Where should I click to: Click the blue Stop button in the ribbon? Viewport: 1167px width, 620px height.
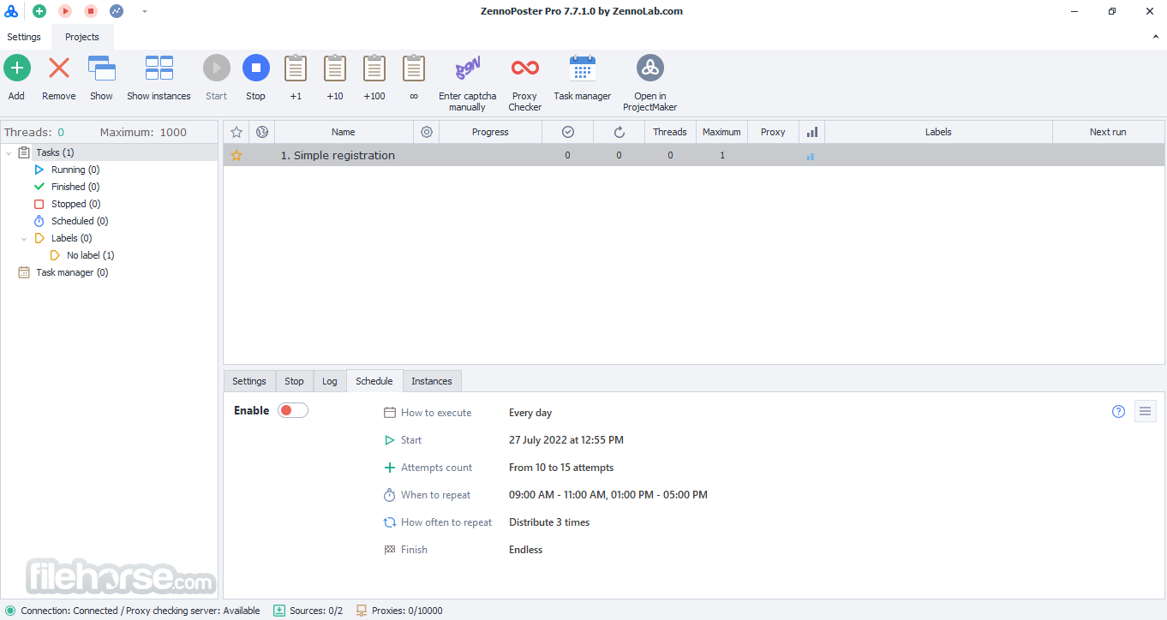click(x=256, y=78)
